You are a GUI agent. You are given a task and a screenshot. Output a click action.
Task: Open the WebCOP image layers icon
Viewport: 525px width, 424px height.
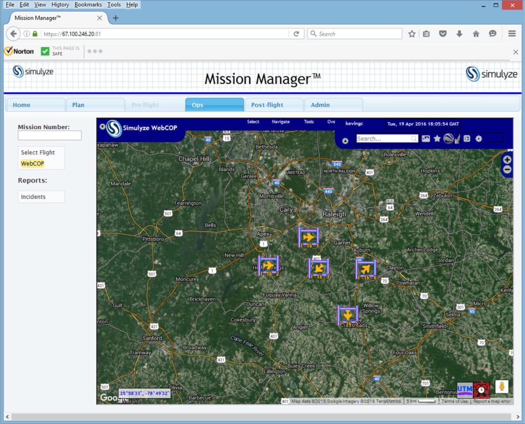426,138
